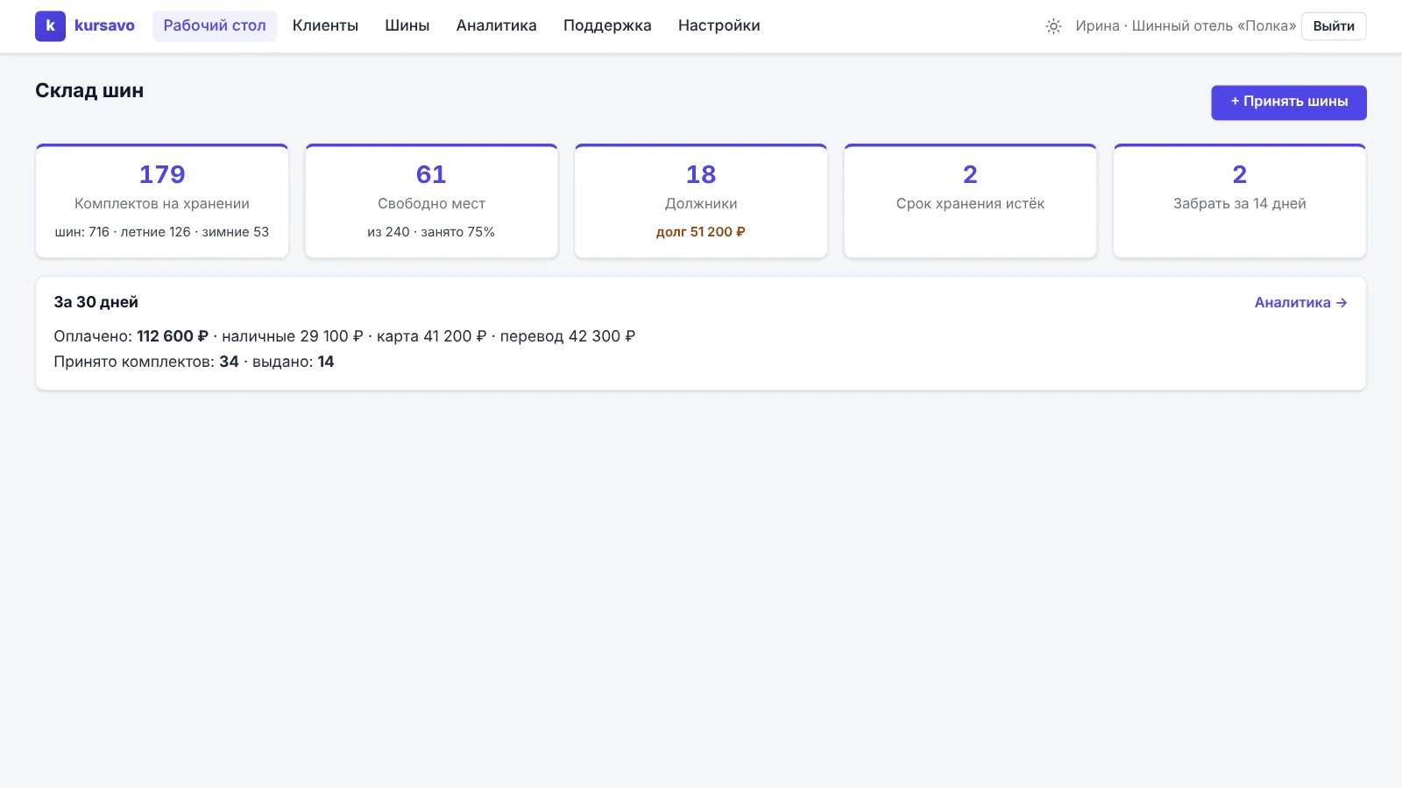Screen dimensions: 1402x788
Task: Click the "перевод 42 300 ₽" value
Action: click(x=568, y=336)
